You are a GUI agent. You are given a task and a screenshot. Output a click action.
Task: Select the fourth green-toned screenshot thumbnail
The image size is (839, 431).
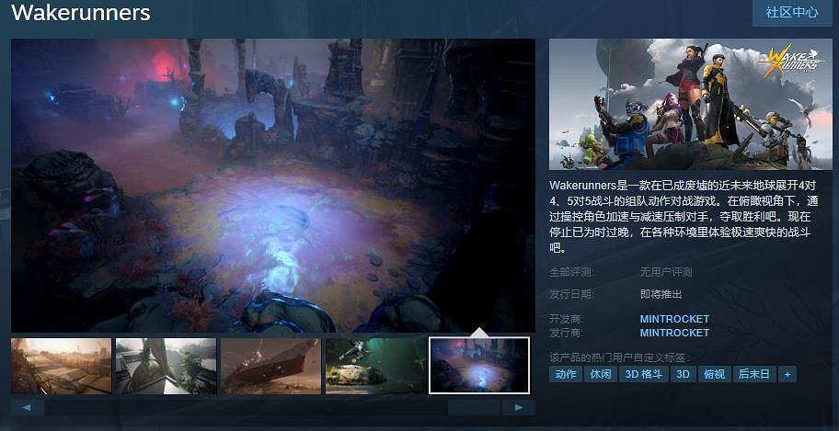click(x=374, y=366)
